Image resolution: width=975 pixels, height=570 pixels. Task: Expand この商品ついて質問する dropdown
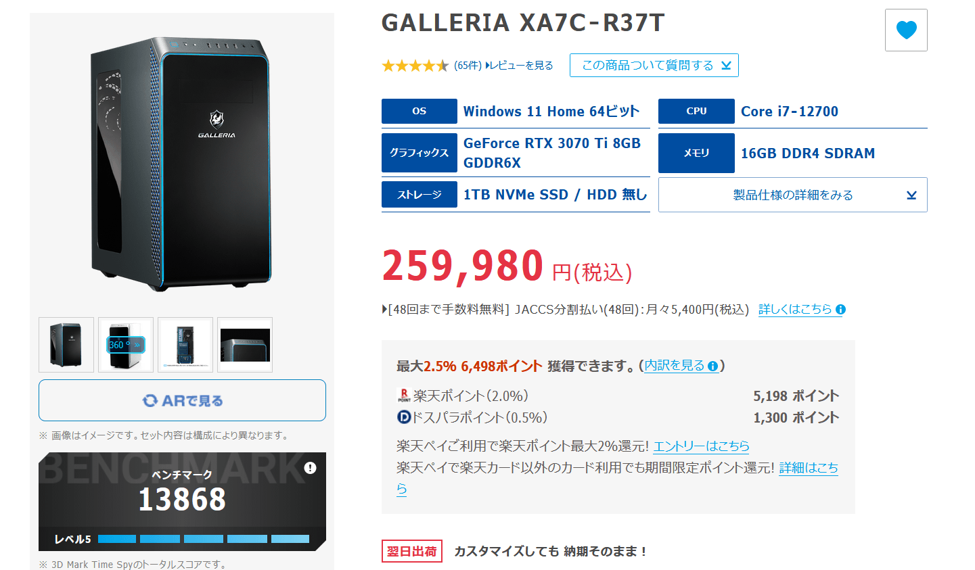[x=654, y=66]
